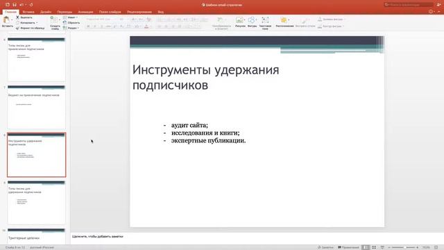
Task: Click Fit slide to window icon
Action: tap(436, 247)
